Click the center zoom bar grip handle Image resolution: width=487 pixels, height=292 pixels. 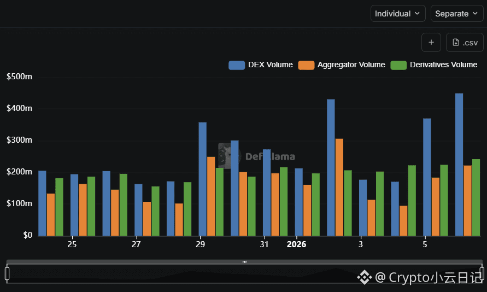(244, 262)
